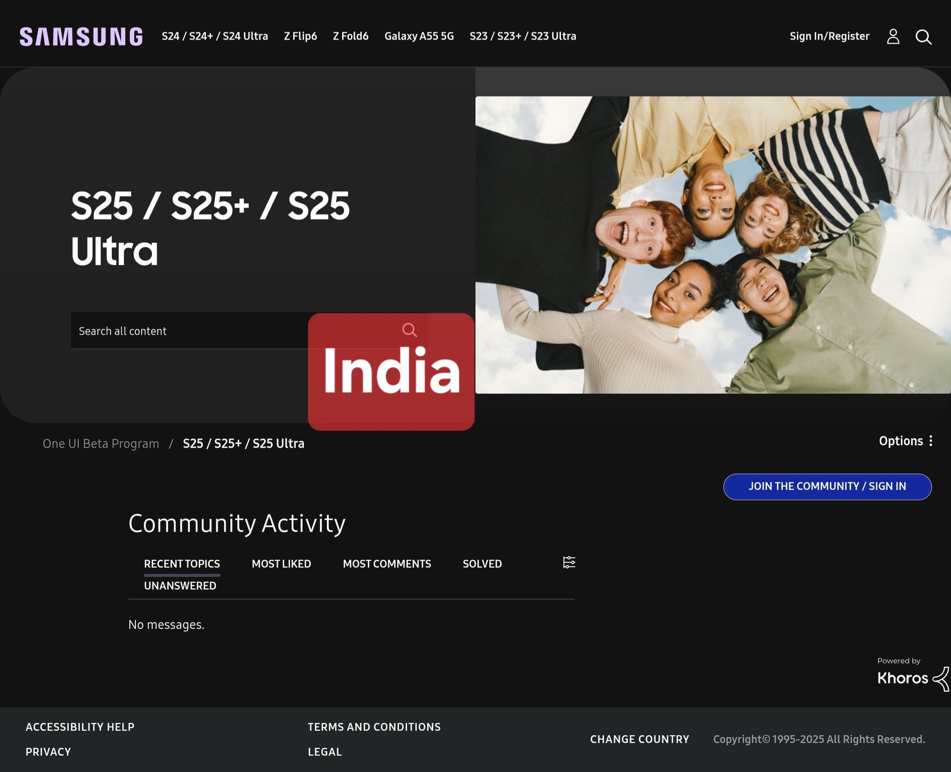Open the Legal footer link
This screenshot has height=772, width=951.
pyautogui.click(x=325, y=752)
